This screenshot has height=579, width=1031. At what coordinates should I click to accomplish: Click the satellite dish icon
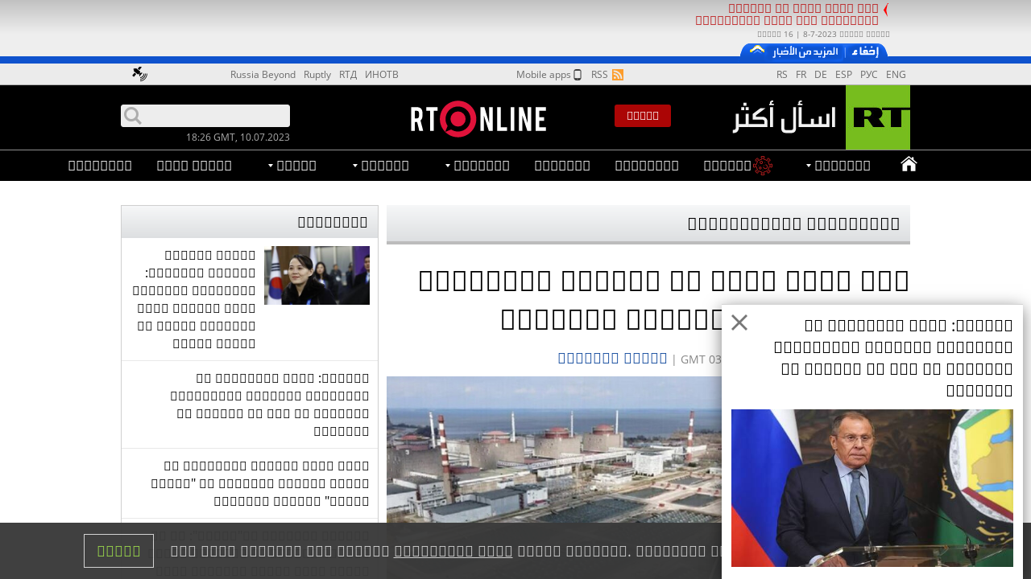tap(140, 74)
